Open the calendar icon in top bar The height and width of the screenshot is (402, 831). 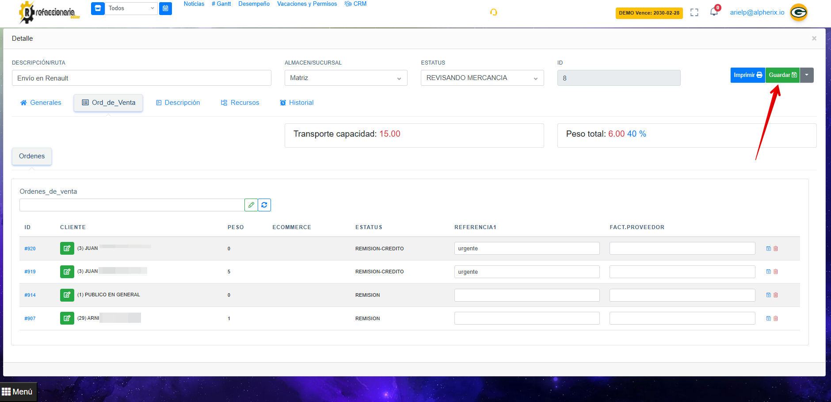165,8
